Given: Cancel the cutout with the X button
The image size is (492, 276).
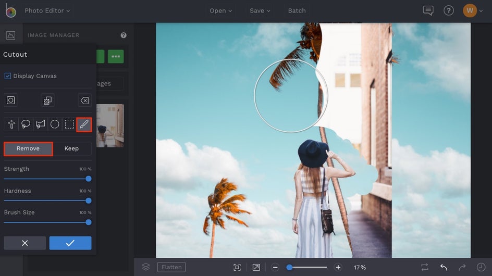Looking at the screenshot, I should pyautogui.click(x=24, y=243).
